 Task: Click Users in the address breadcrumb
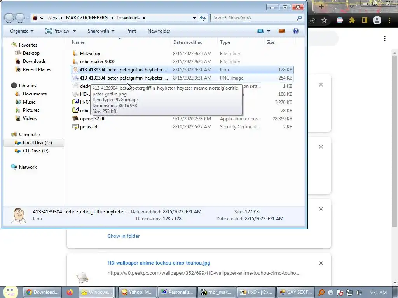click(52, 18)
